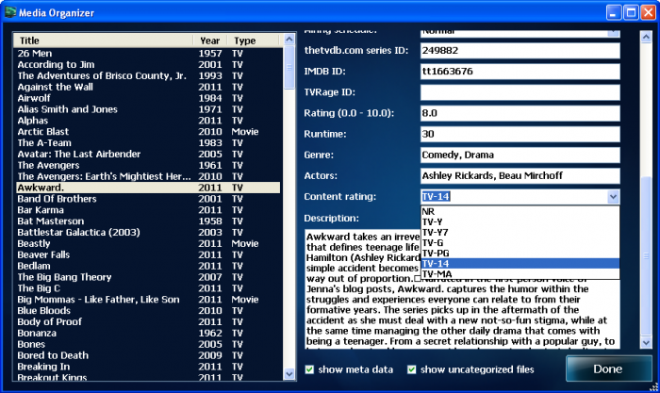Select 'The Big Bang Theory' row
660x393 pixels.
[x=148, y=277]
